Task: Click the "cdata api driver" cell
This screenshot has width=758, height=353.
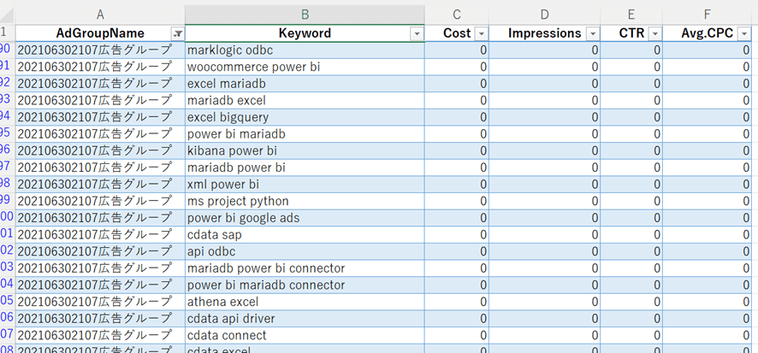Action: 305,318
